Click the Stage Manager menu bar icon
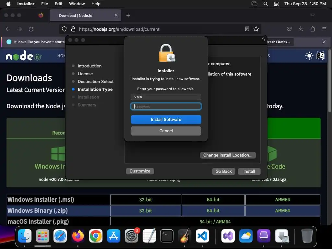 [x=254, y=4]
